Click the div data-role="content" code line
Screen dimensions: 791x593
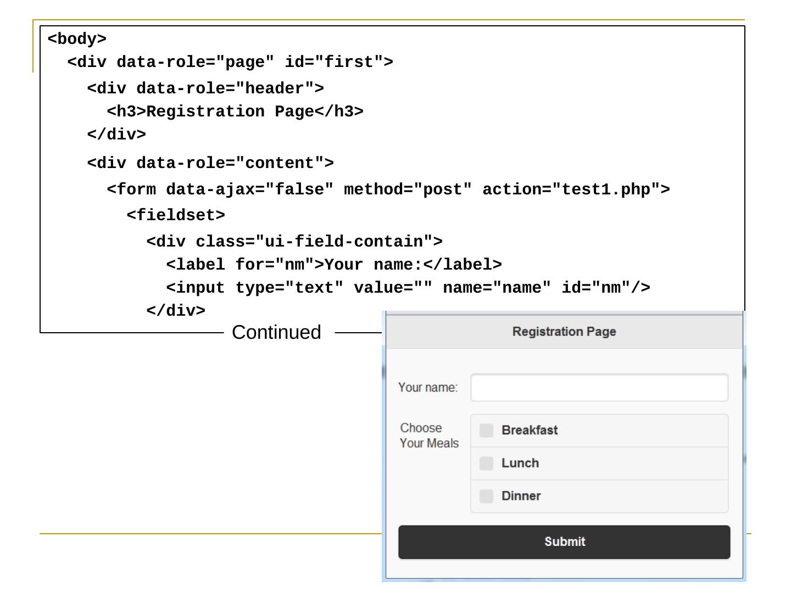click(x=210, y=163)
